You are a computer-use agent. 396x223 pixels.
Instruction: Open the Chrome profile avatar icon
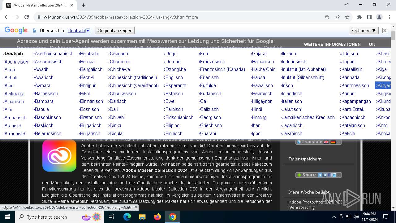click(x=379, y=17)
